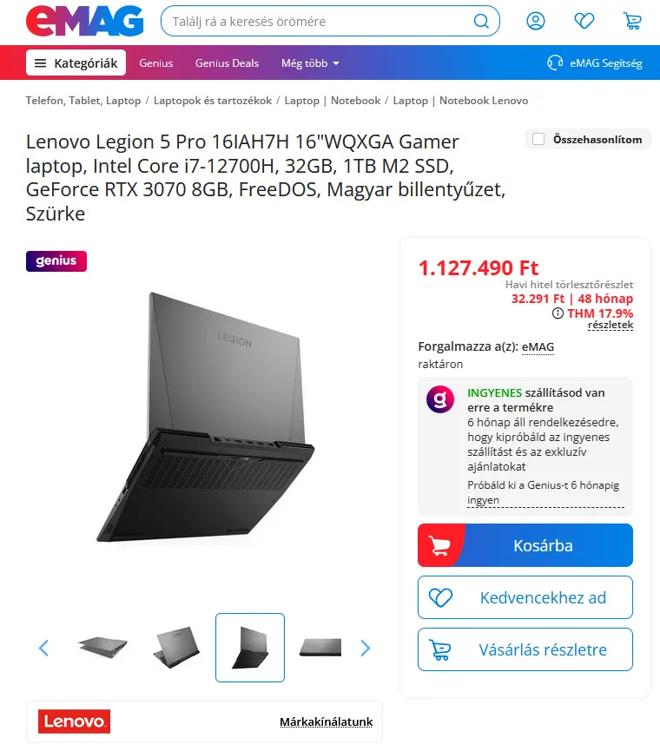Click the Genius g logo in shipping box
The image size is (660, 751).
click(440, 399)
